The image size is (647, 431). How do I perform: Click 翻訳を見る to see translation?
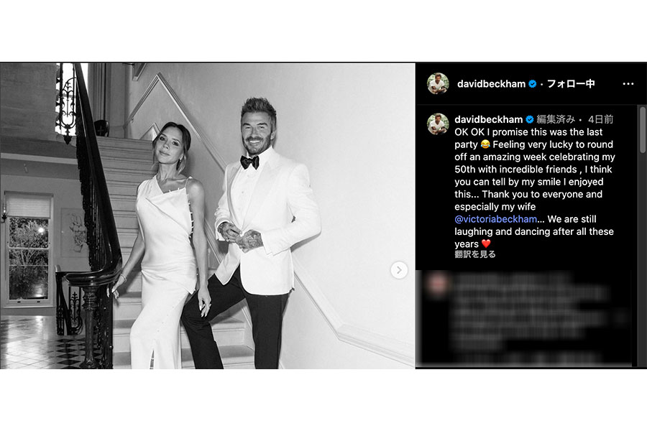click(475, 254)
